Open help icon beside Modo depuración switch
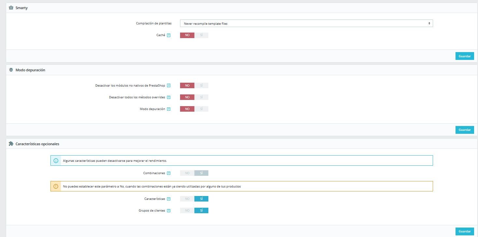478x237 pixels. pyautogui.click(x=169, y=109)
